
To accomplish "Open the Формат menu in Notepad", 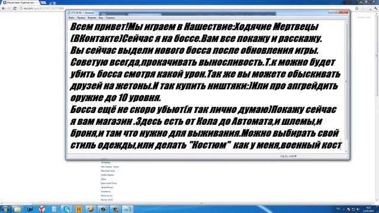I will (x=92, y=18).
